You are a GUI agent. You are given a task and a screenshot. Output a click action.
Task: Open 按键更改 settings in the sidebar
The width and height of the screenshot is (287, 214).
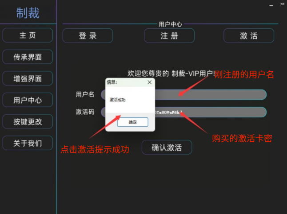click(x=28, y=121)
